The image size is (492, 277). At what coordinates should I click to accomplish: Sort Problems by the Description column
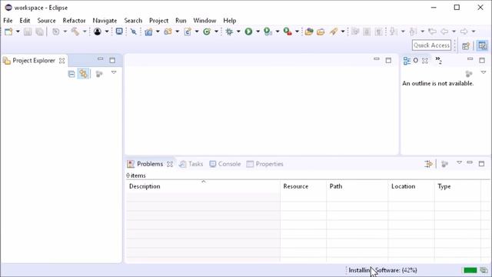[203, 186]
